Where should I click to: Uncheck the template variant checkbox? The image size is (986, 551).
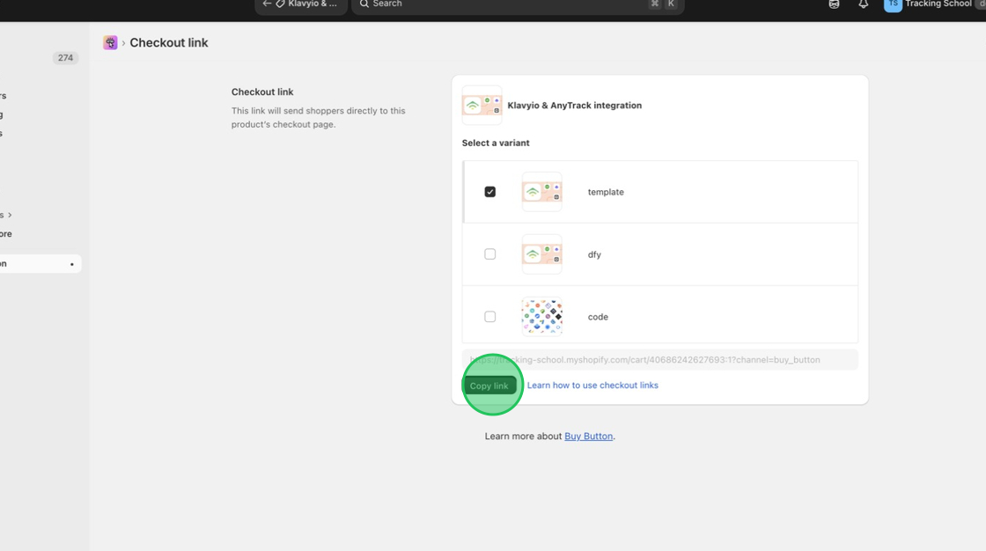pos(490,192)
